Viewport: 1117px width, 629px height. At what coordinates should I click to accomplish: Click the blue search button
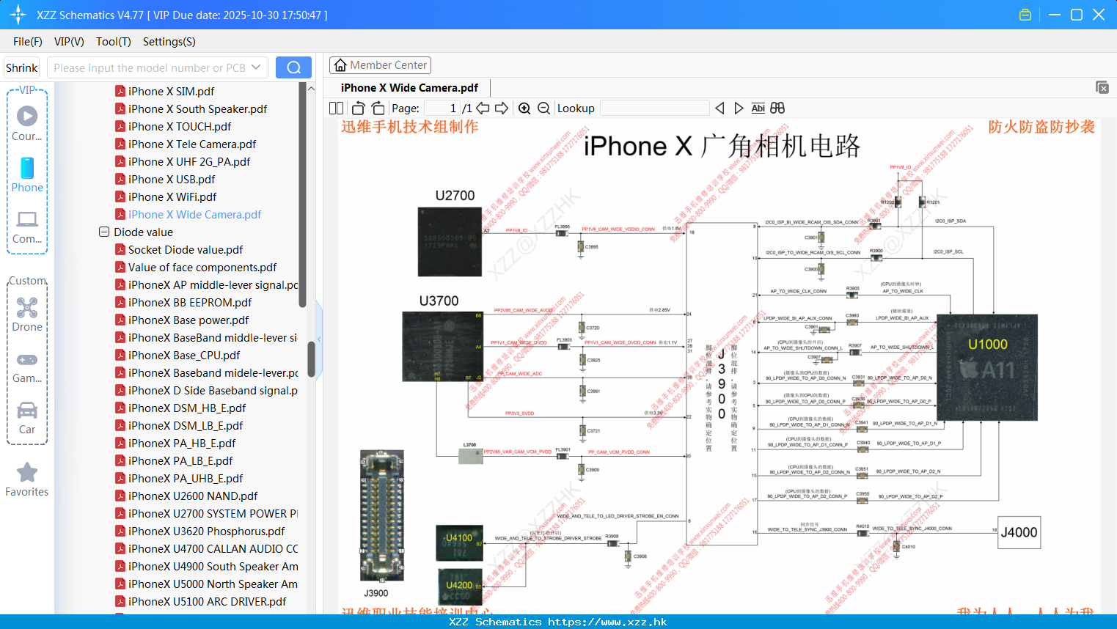point(293,67)
